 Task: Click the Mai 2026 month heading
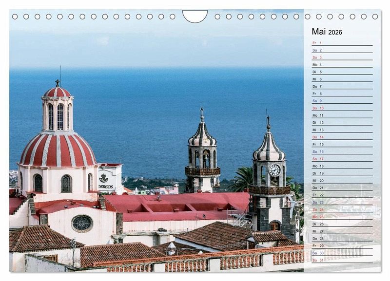tap(327, 32)
